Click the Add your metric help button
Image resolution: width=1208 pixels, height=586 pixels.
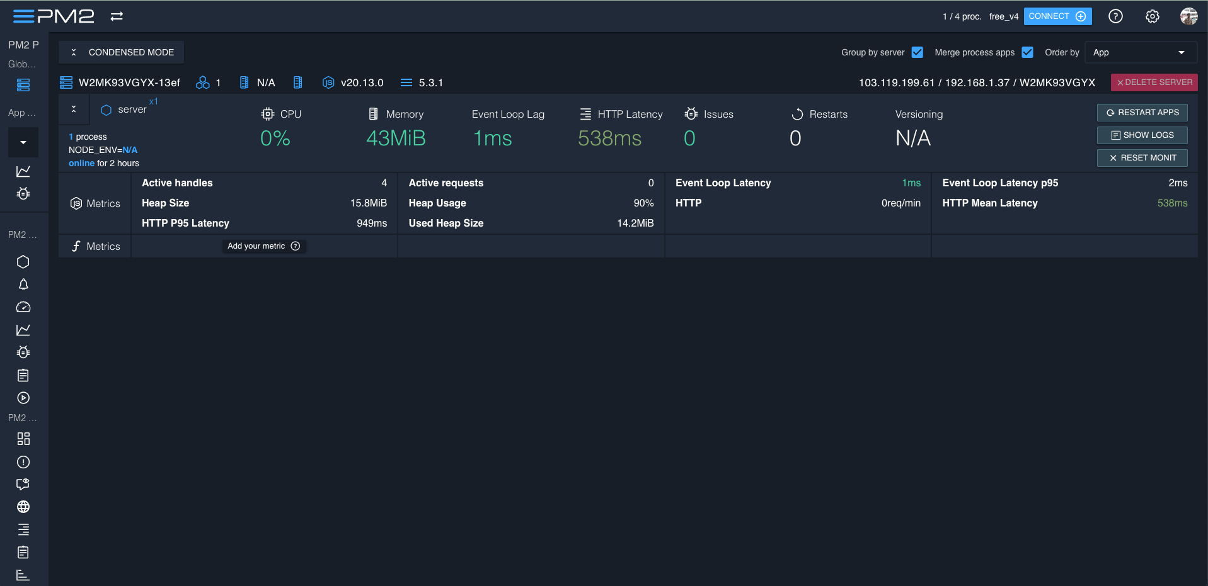264,246
